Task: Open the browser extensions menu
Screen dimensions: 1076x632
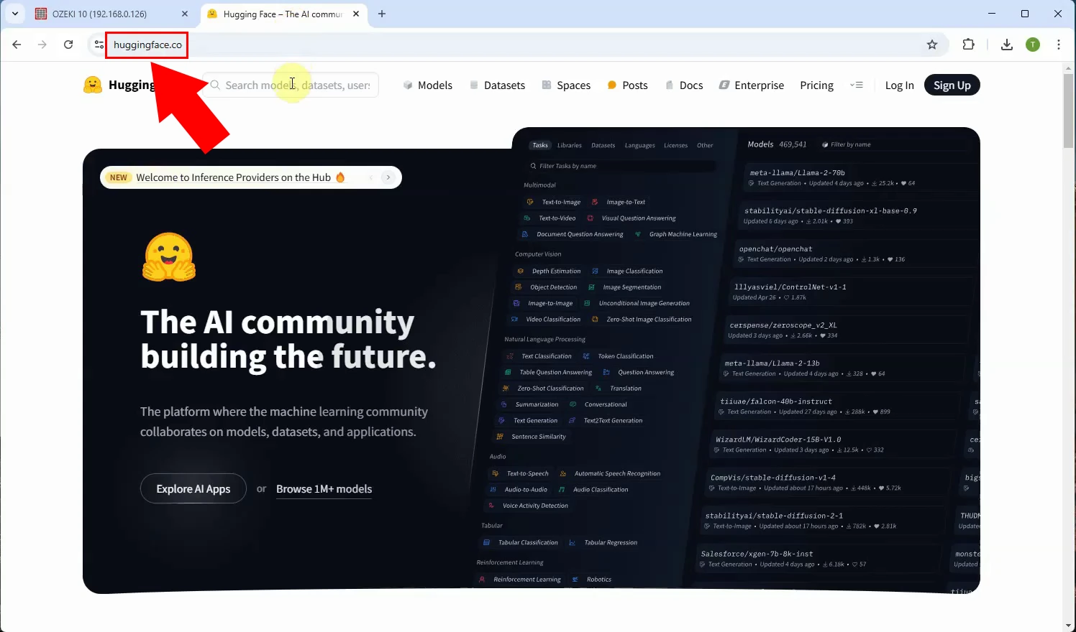Action: tap(969, 45)
